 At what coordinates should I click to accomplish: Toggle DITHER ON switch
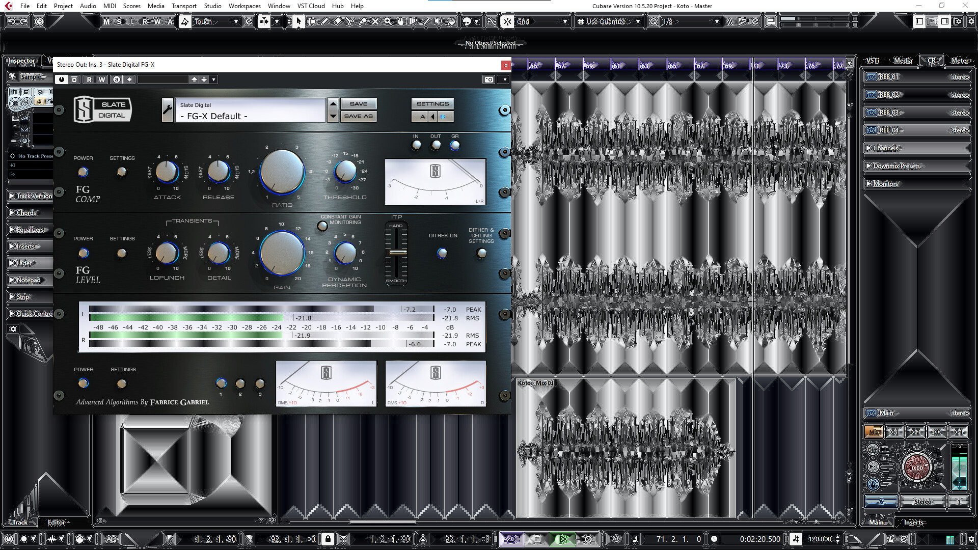pyautogui.click(x=442, y=253)
